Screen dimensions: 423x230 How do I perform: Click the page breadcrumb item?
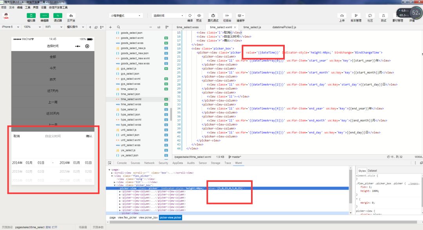click(x=112, y=217)
